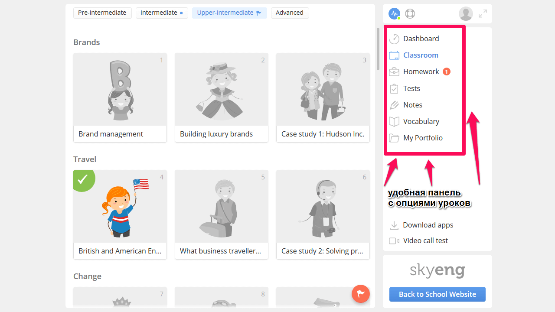Click the skyeng logo
The height and width of the screenshot is (312, 555).
437,271
